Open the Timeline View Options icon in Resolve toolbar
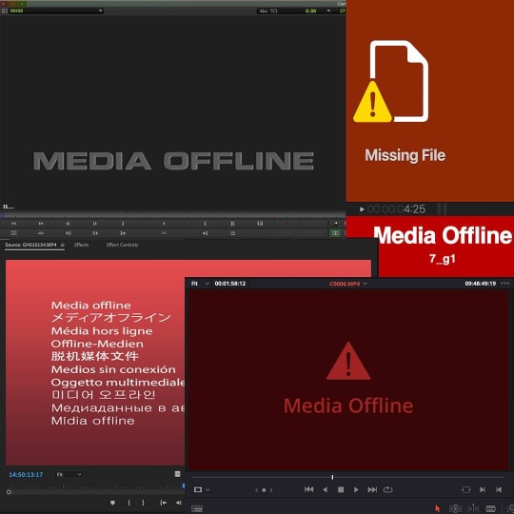 tap(197, 508)
